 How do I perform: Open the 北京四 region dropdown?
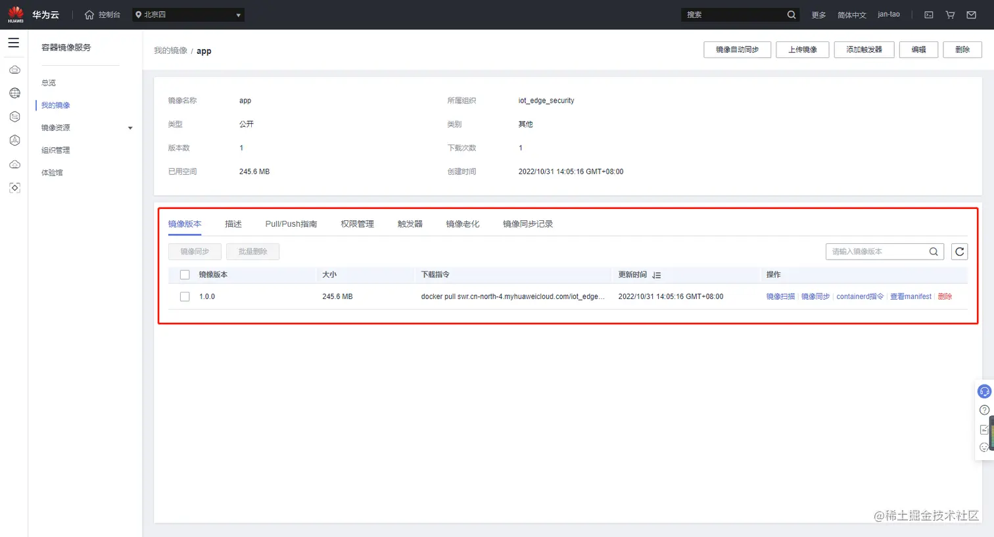(x=188, y=14)
